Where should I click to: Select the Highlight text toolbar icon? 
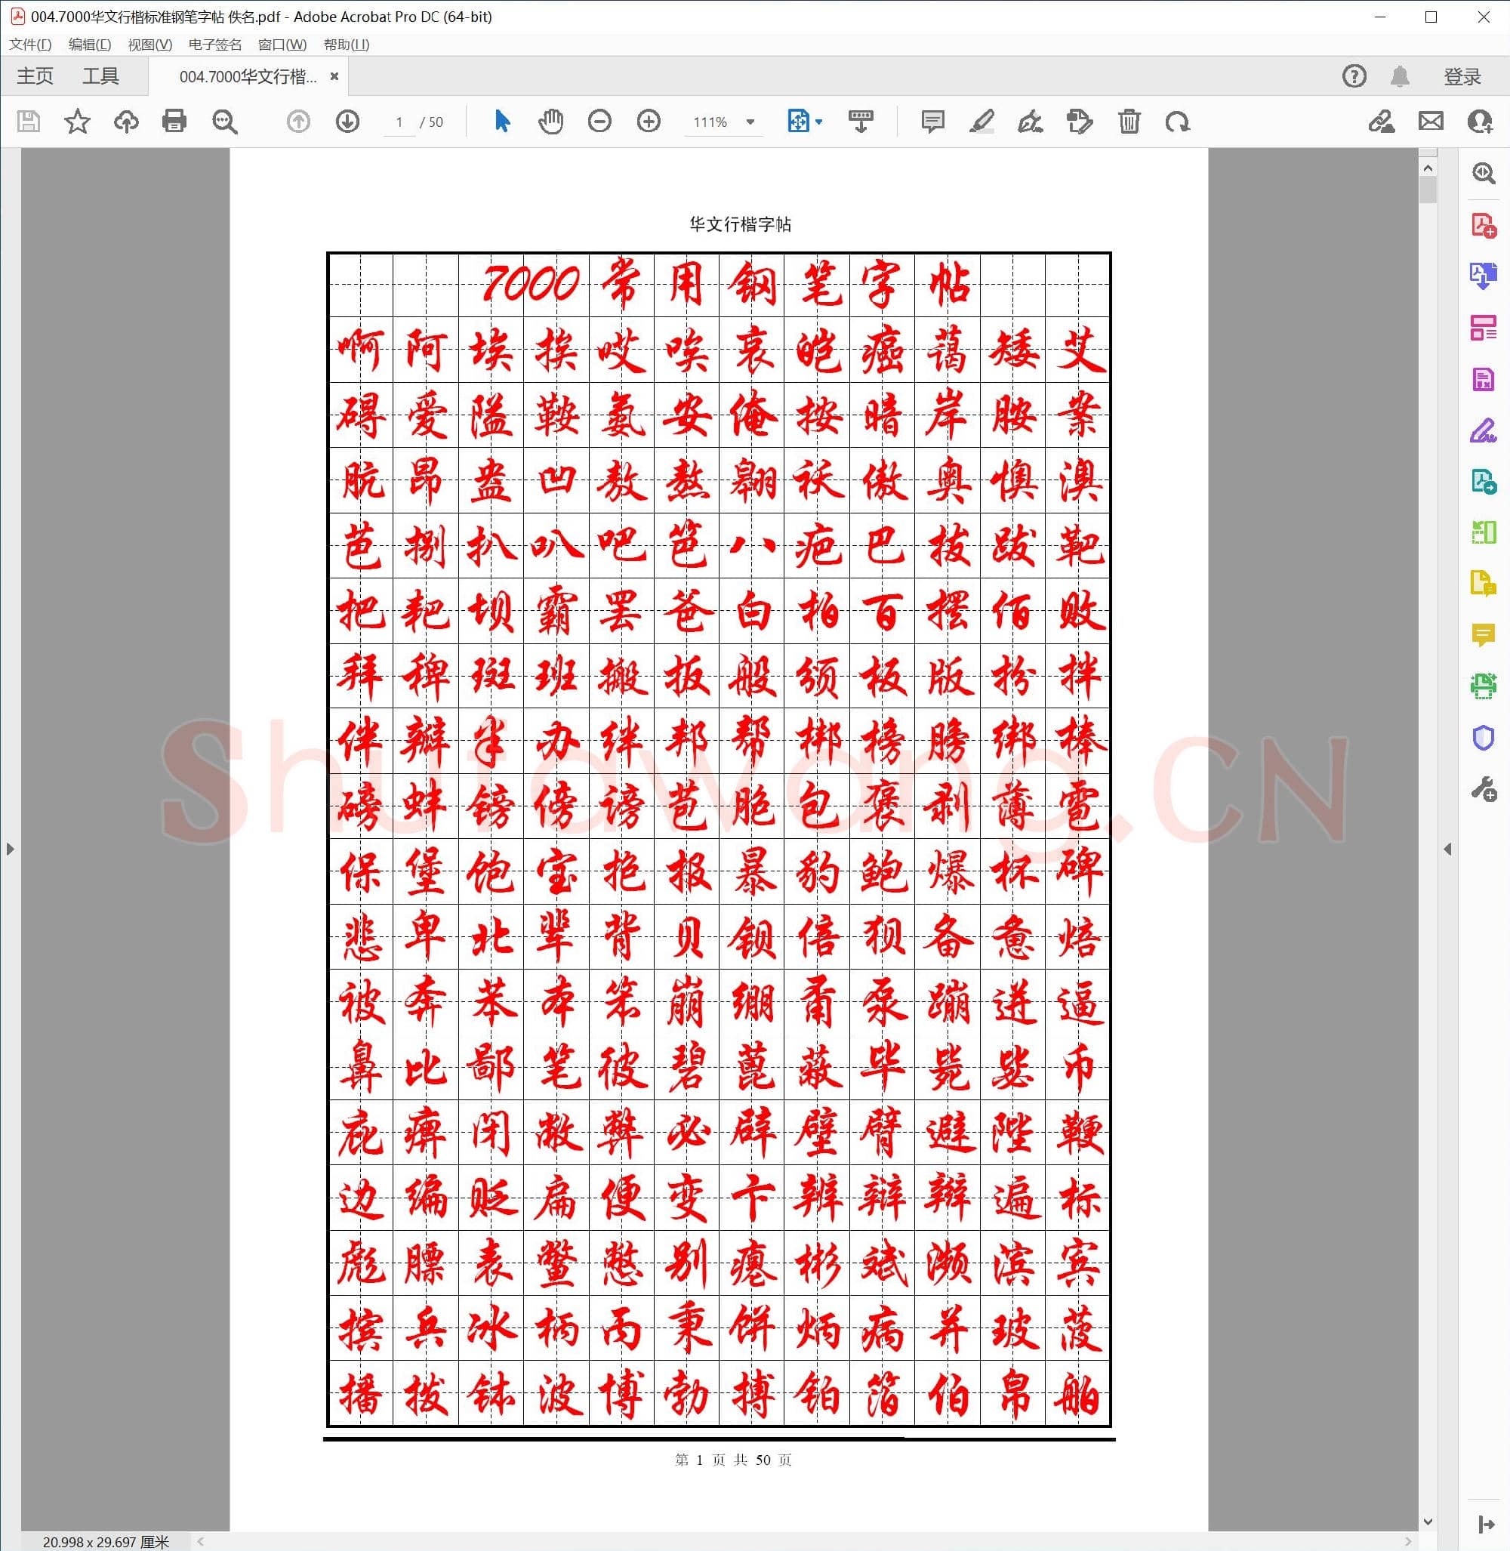[x=982, y=122]
